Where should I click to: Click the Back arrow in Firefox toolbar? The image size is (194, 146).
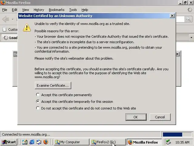[x=6, y=19]
